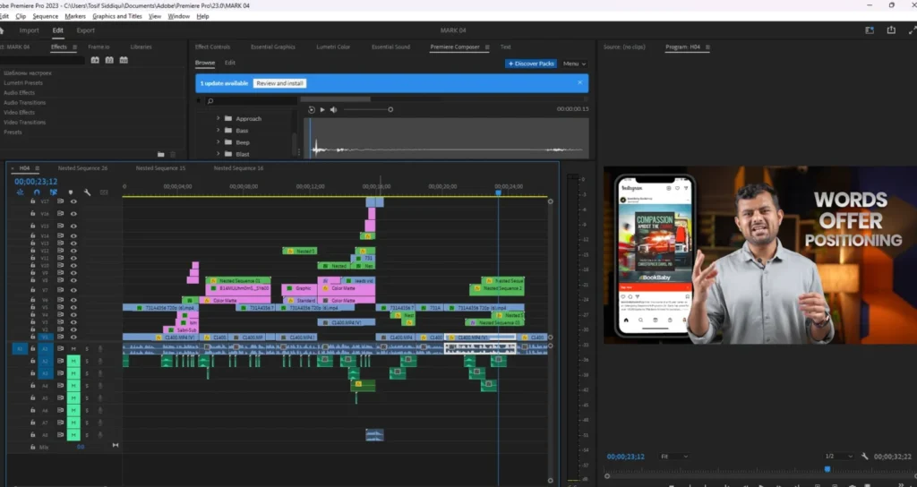Viewport: 917px width, 487px height.
Task: Play the sound preview in Premiere Composer
Action: (322, 109)
